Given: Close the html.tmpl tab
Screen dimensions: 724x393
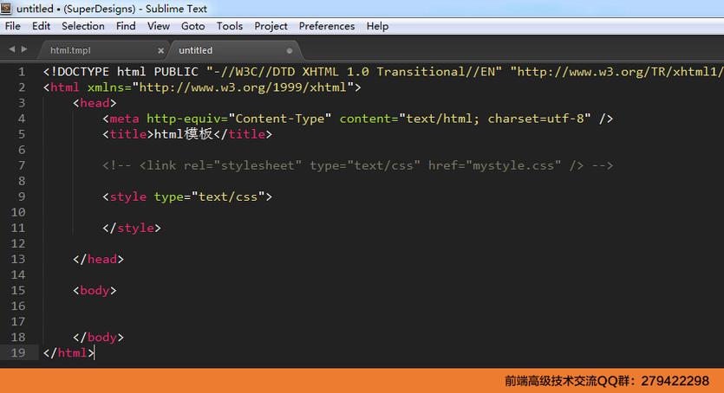Looking at the screenshot, I should (160, 51).
